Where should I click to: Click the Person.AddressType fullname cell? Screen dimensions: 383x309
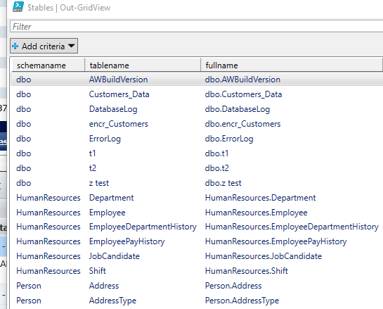(242, 301)
